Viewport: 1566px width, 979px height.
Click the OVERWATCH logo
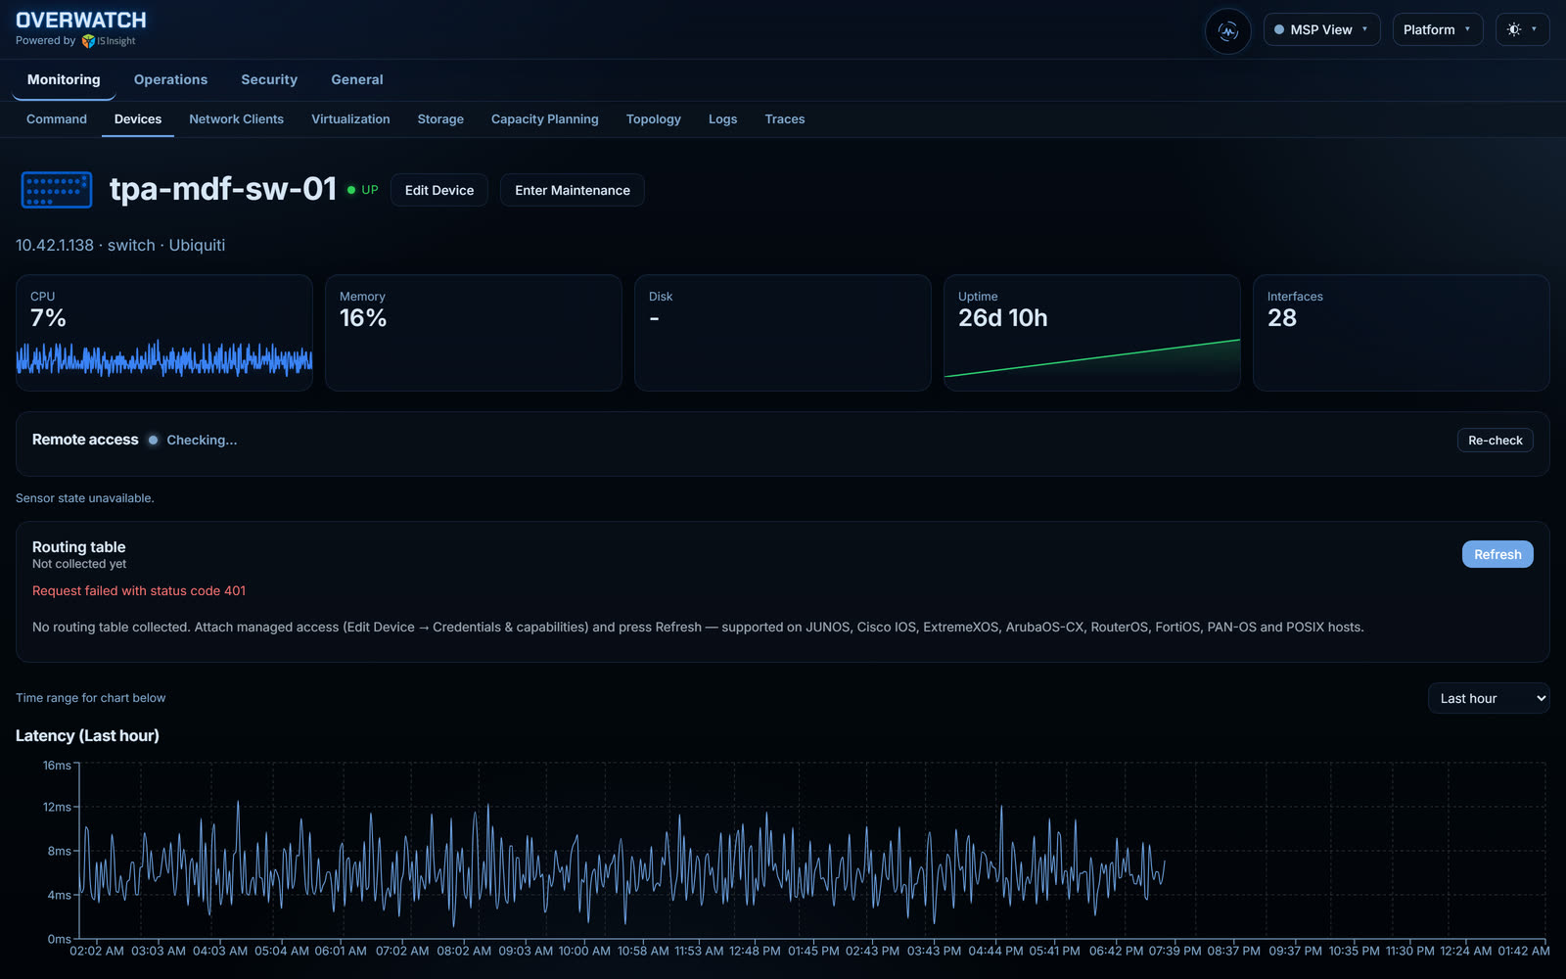(x=81, y=20)
